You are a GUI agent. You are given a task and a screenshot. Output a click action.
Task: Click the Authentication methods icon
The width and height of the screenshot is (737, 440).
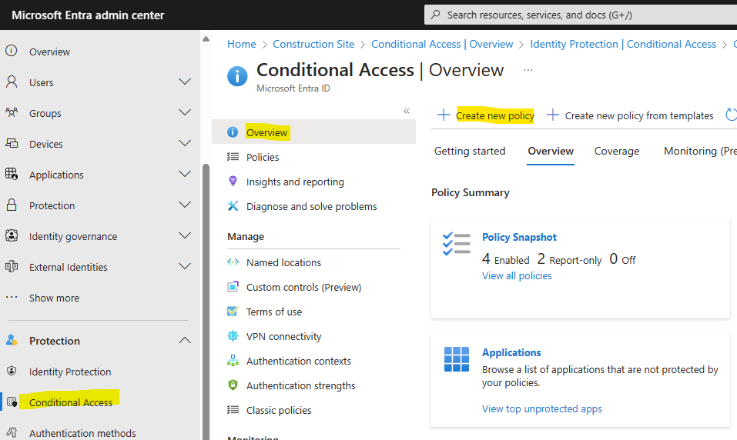coord(12,432)
